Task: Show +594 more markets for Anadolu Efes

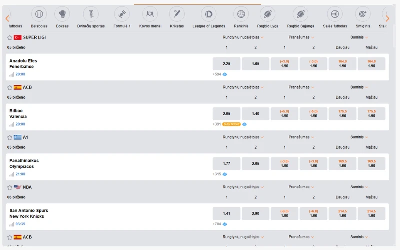Action: (x=217, y=74)
